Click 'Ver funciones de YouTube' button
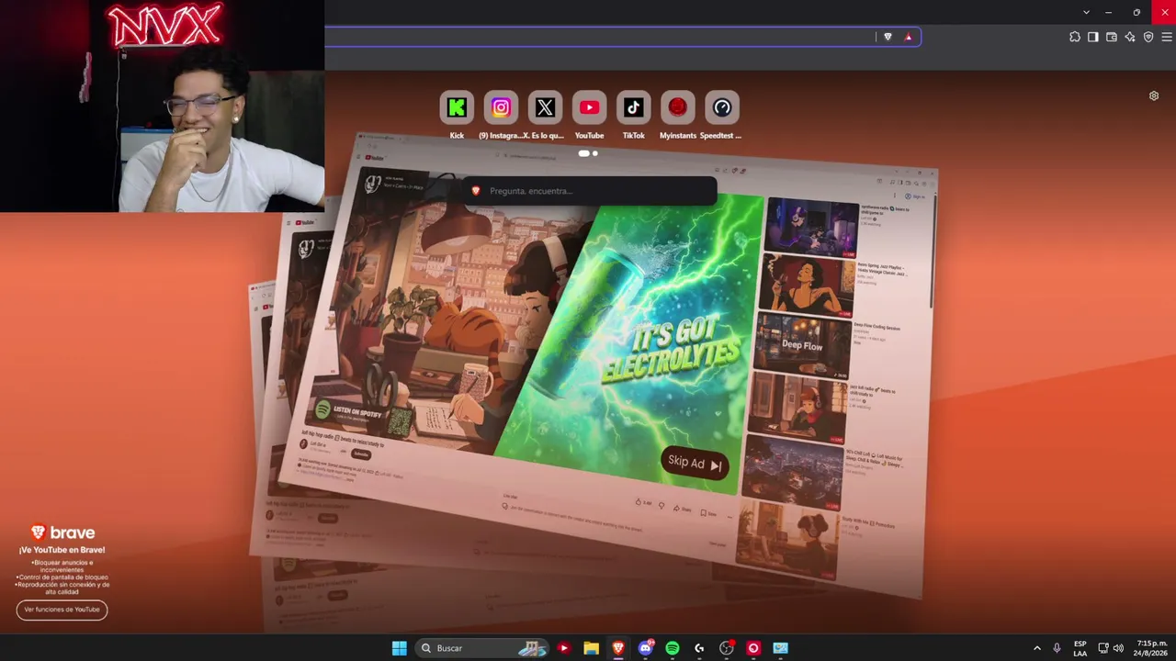This screenshot has height=661, width=1176. pyautogui.click(x=62, y=610)
